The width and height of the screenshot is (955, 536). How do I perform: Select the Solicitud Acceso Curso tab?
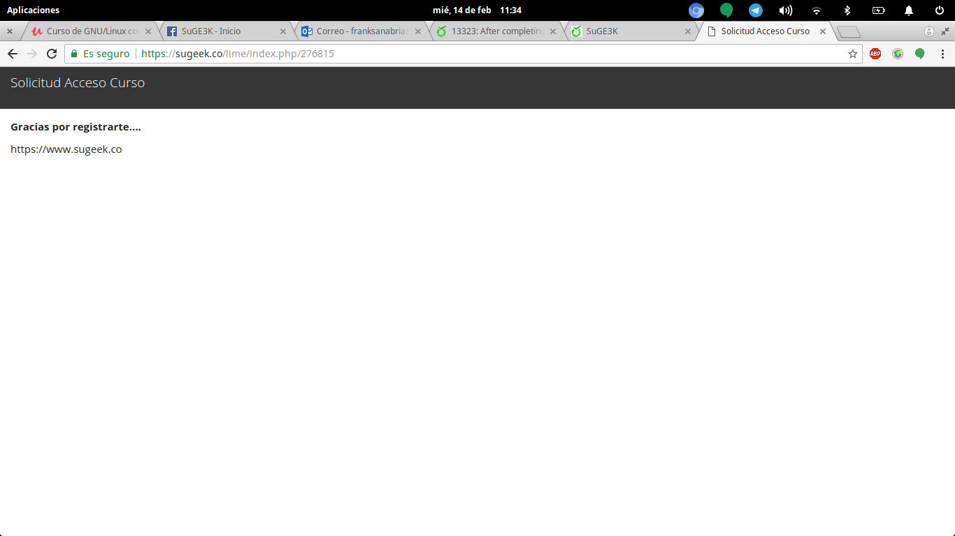[x=765, y=31]
